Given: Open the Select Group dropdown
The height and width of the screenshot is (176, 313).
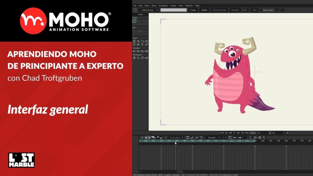Looking at the screenshot, I should click(149, 10).
